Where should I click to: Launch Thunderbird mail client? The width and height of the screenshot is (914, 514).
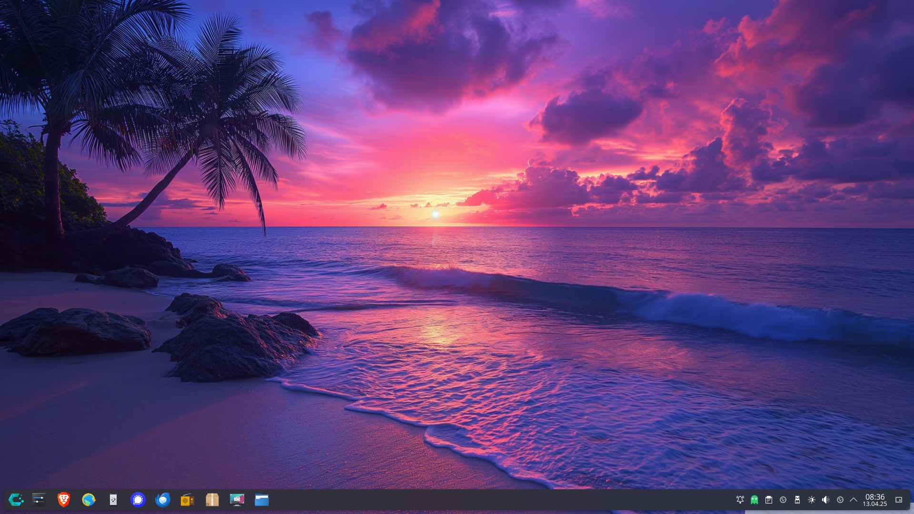pyautogui.click(x=163, y=500)
